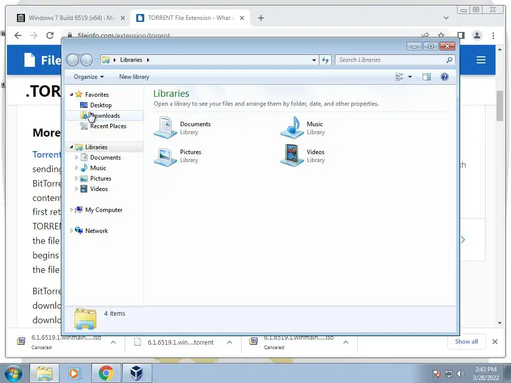
Task: Open VirtualBox taskbar icon
Action: (x=137, y=373)
